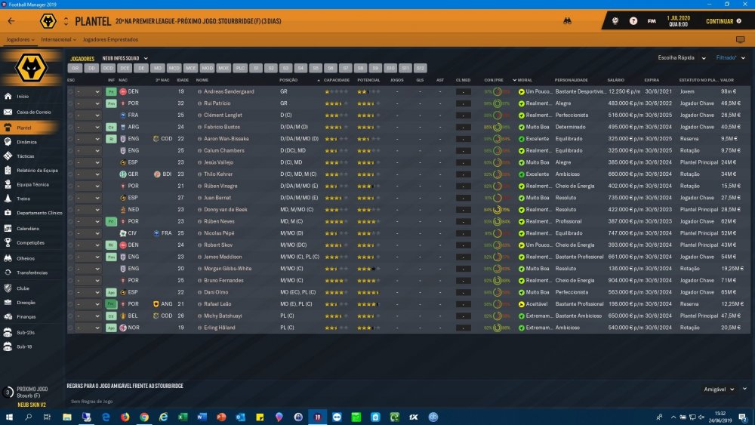Open Excel from the taskbar

(183, 417)
